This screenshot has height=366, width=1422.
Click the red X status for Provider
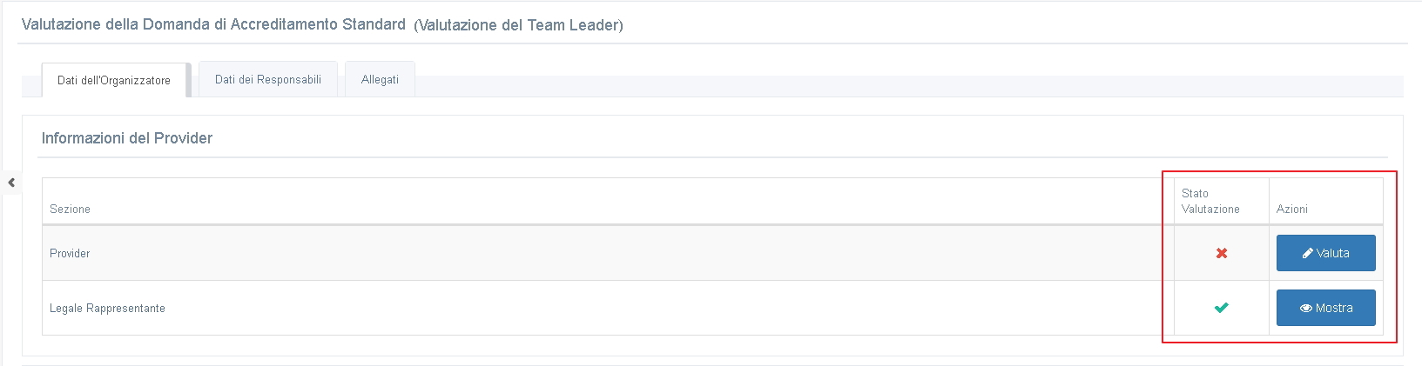pyautogui.click(x=1222, y=253)
